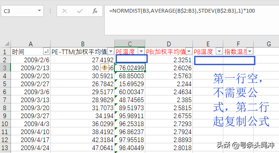Open the Name Box dropdown arrow
This screenshot has height=153, width=279.
pos(39,11)
